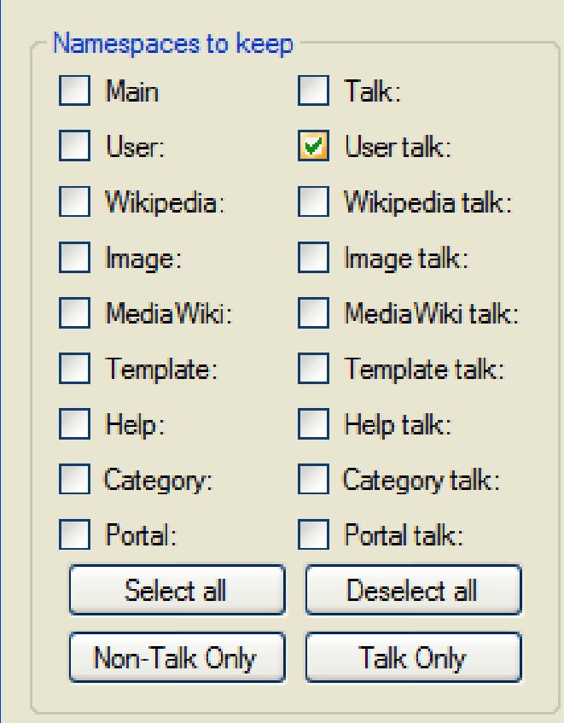The width and height of the screenshot is (564, 723).
Task: Enable the Template talk: checkbox
Action: click(x=313, y=369)
